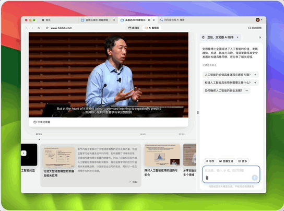Click the 论述大型语言模型的发展及相关应用 title
284x211 pixels.
pyautogui.click(x=58, y=173)
